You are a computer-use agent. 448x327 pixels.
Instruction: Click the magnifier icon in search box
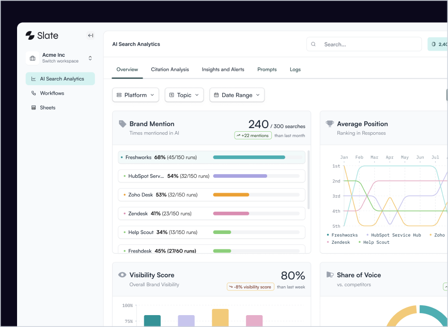click(314, 44)
